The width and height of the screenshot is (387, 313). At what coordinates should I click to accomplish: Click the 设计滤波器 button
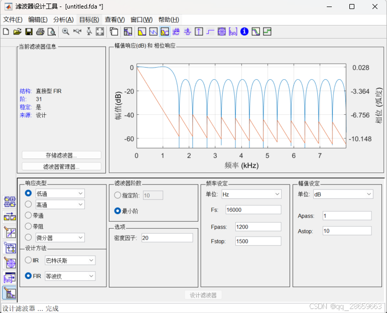coord(203,295)
